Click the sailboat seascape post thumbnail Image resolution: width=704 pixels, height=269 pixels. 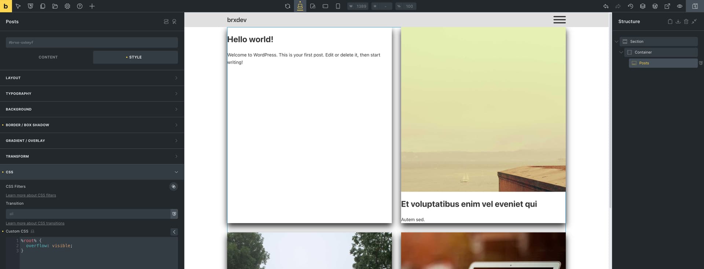tap(483, 110)
